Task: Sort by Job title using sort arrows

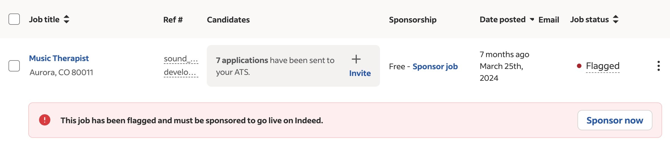Action: click(66, 19)
